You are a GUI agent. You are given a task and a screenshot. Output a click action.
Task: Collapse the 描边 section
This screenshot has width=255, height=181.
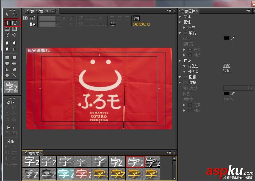(180, 61)
